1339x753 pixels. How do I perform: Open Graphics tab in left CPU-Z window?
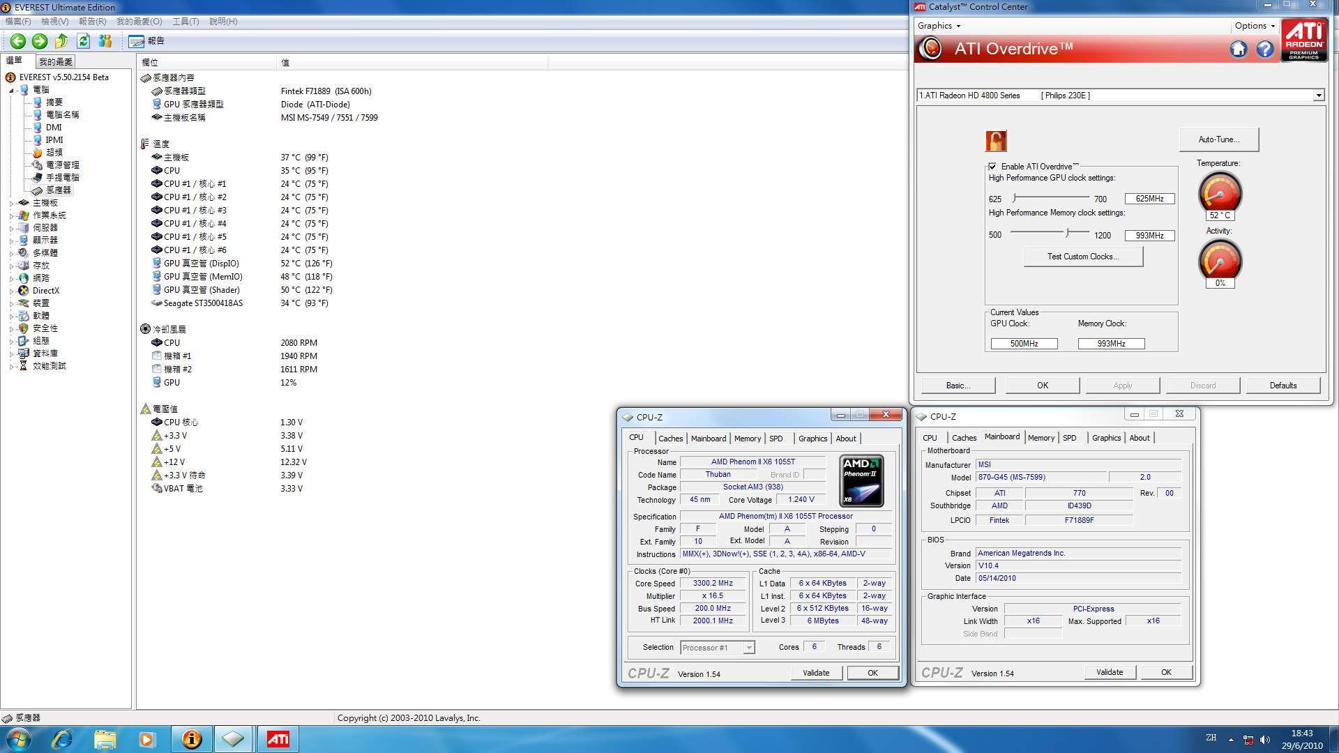pos(812,439)
